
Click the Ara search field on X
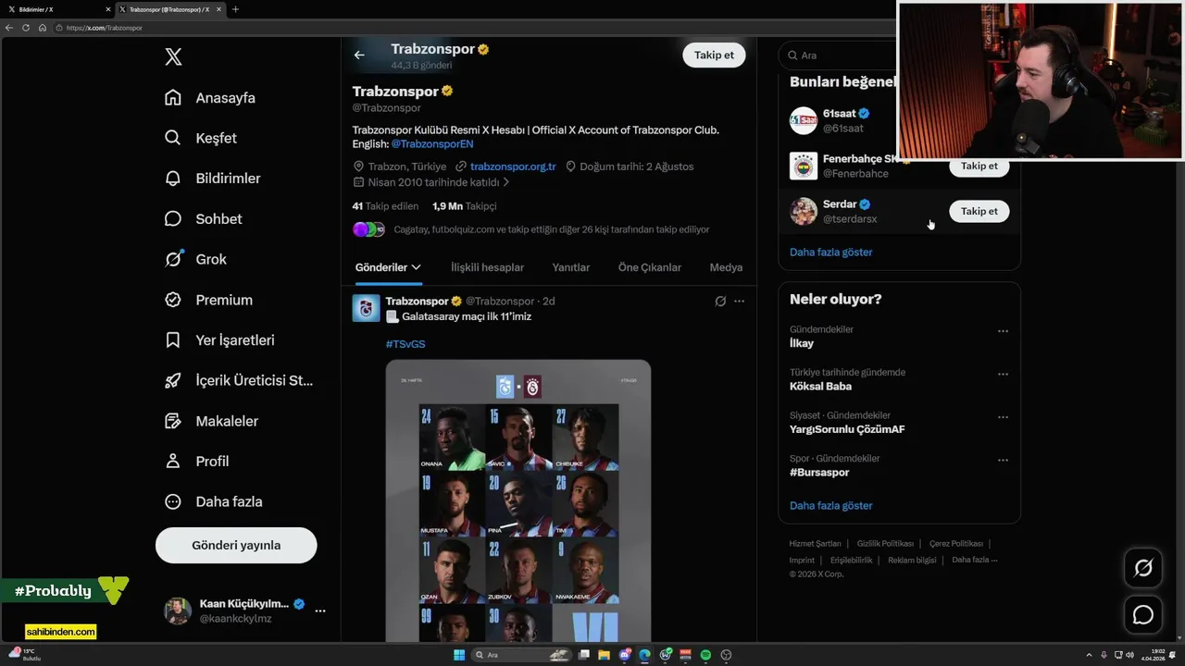[836, 55]
